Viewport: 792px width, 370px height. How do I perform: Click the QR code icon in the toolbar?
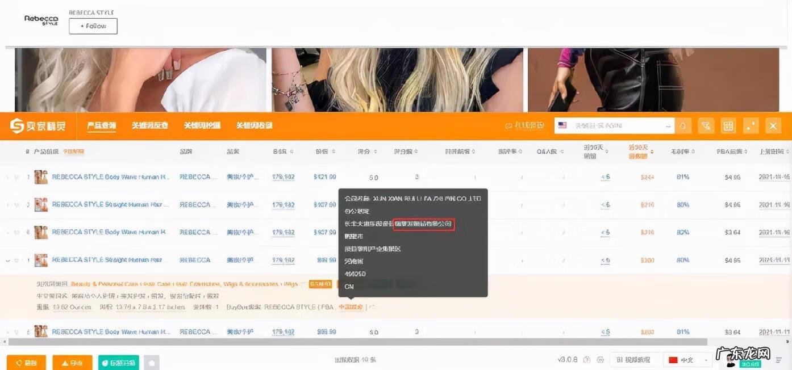[728, 125]
